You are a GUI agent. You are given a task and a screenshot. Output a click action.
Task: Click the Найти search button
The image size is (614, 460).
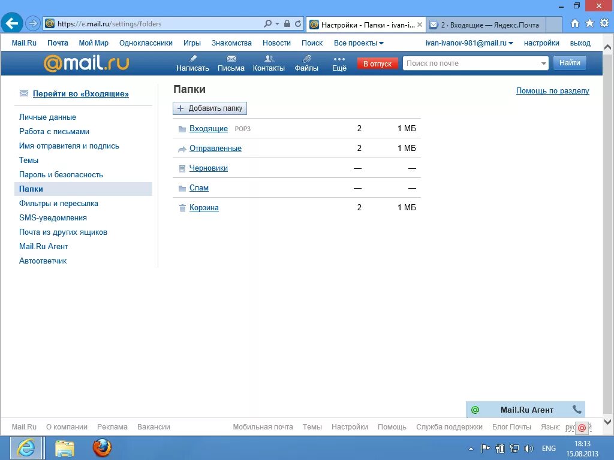point(570,62)
